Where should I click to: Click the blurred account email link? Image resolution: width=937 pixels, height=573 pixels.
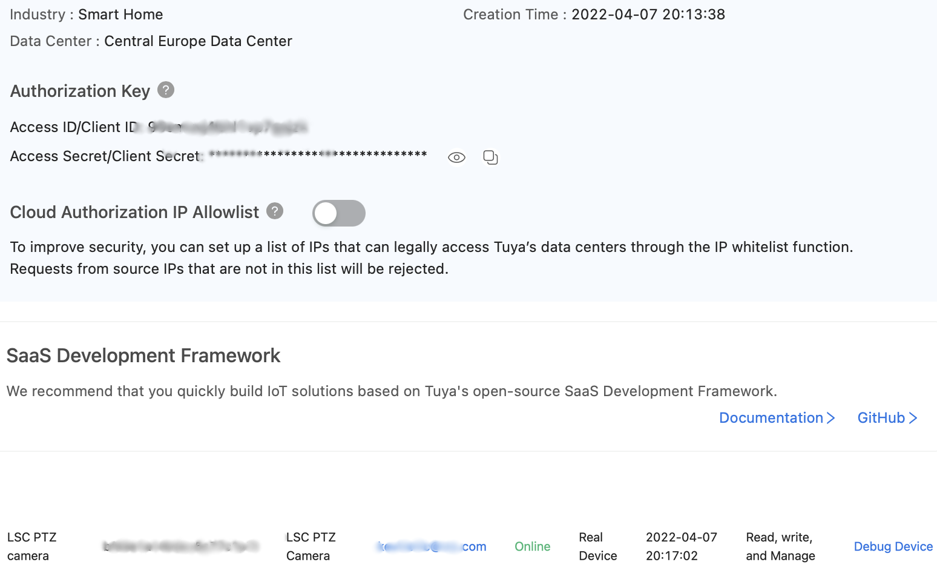click(x=432, y=546)
